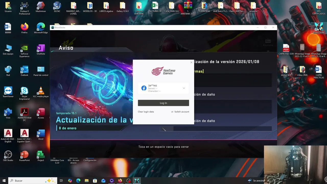Open Blood Strike desktop shortcut
Viewport: 327px width, 184px height.
319,28
